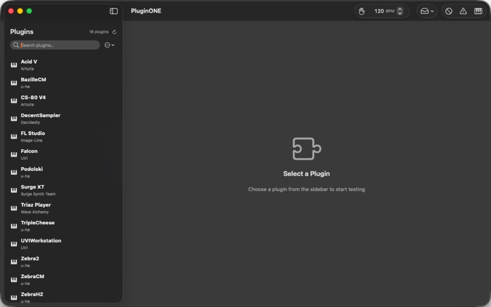
Task: Refresh the plugin list
Action: 114,32
